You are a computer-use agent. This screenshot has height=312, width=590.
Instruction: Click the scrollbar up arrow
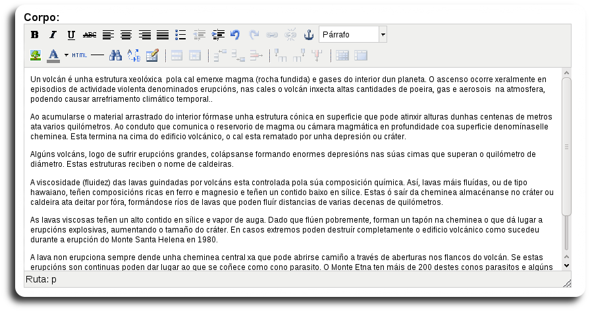click(x=566, y=73)
